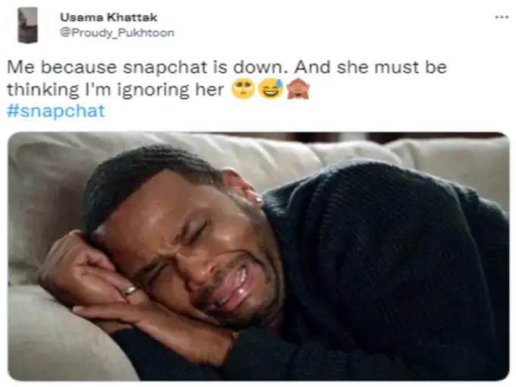
Task: Follow the #snapchat hashtag link
Action: 55,111
